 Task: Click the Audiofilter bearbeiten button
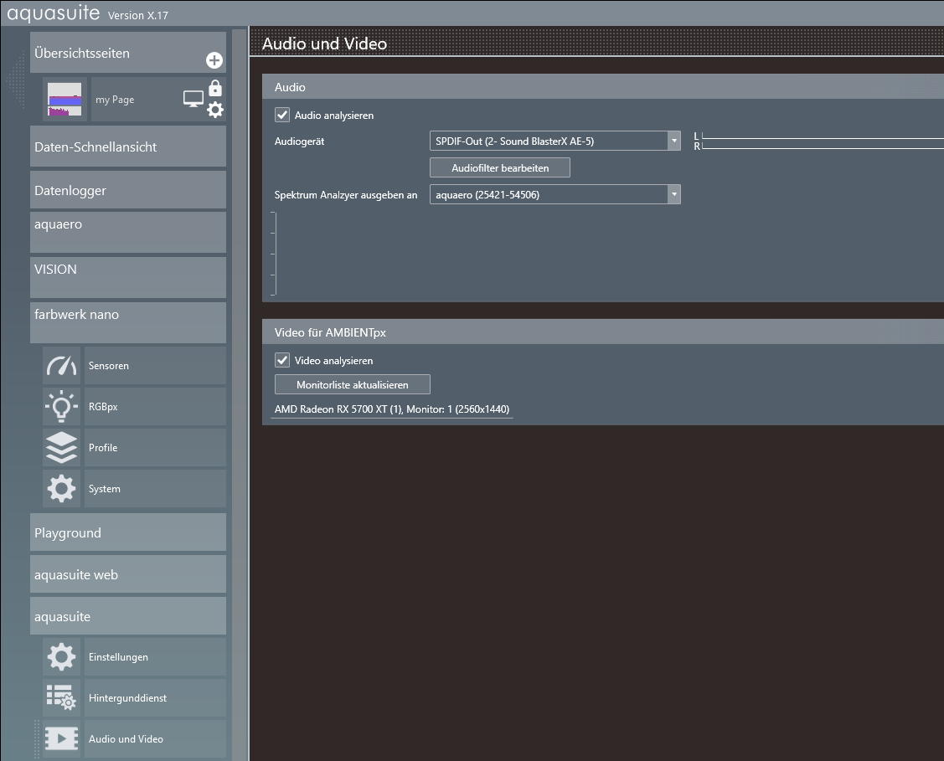(x=500, y=168)
